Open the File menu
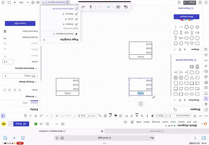Viewport: 209px width, 145px height. [x=195, y=122]
